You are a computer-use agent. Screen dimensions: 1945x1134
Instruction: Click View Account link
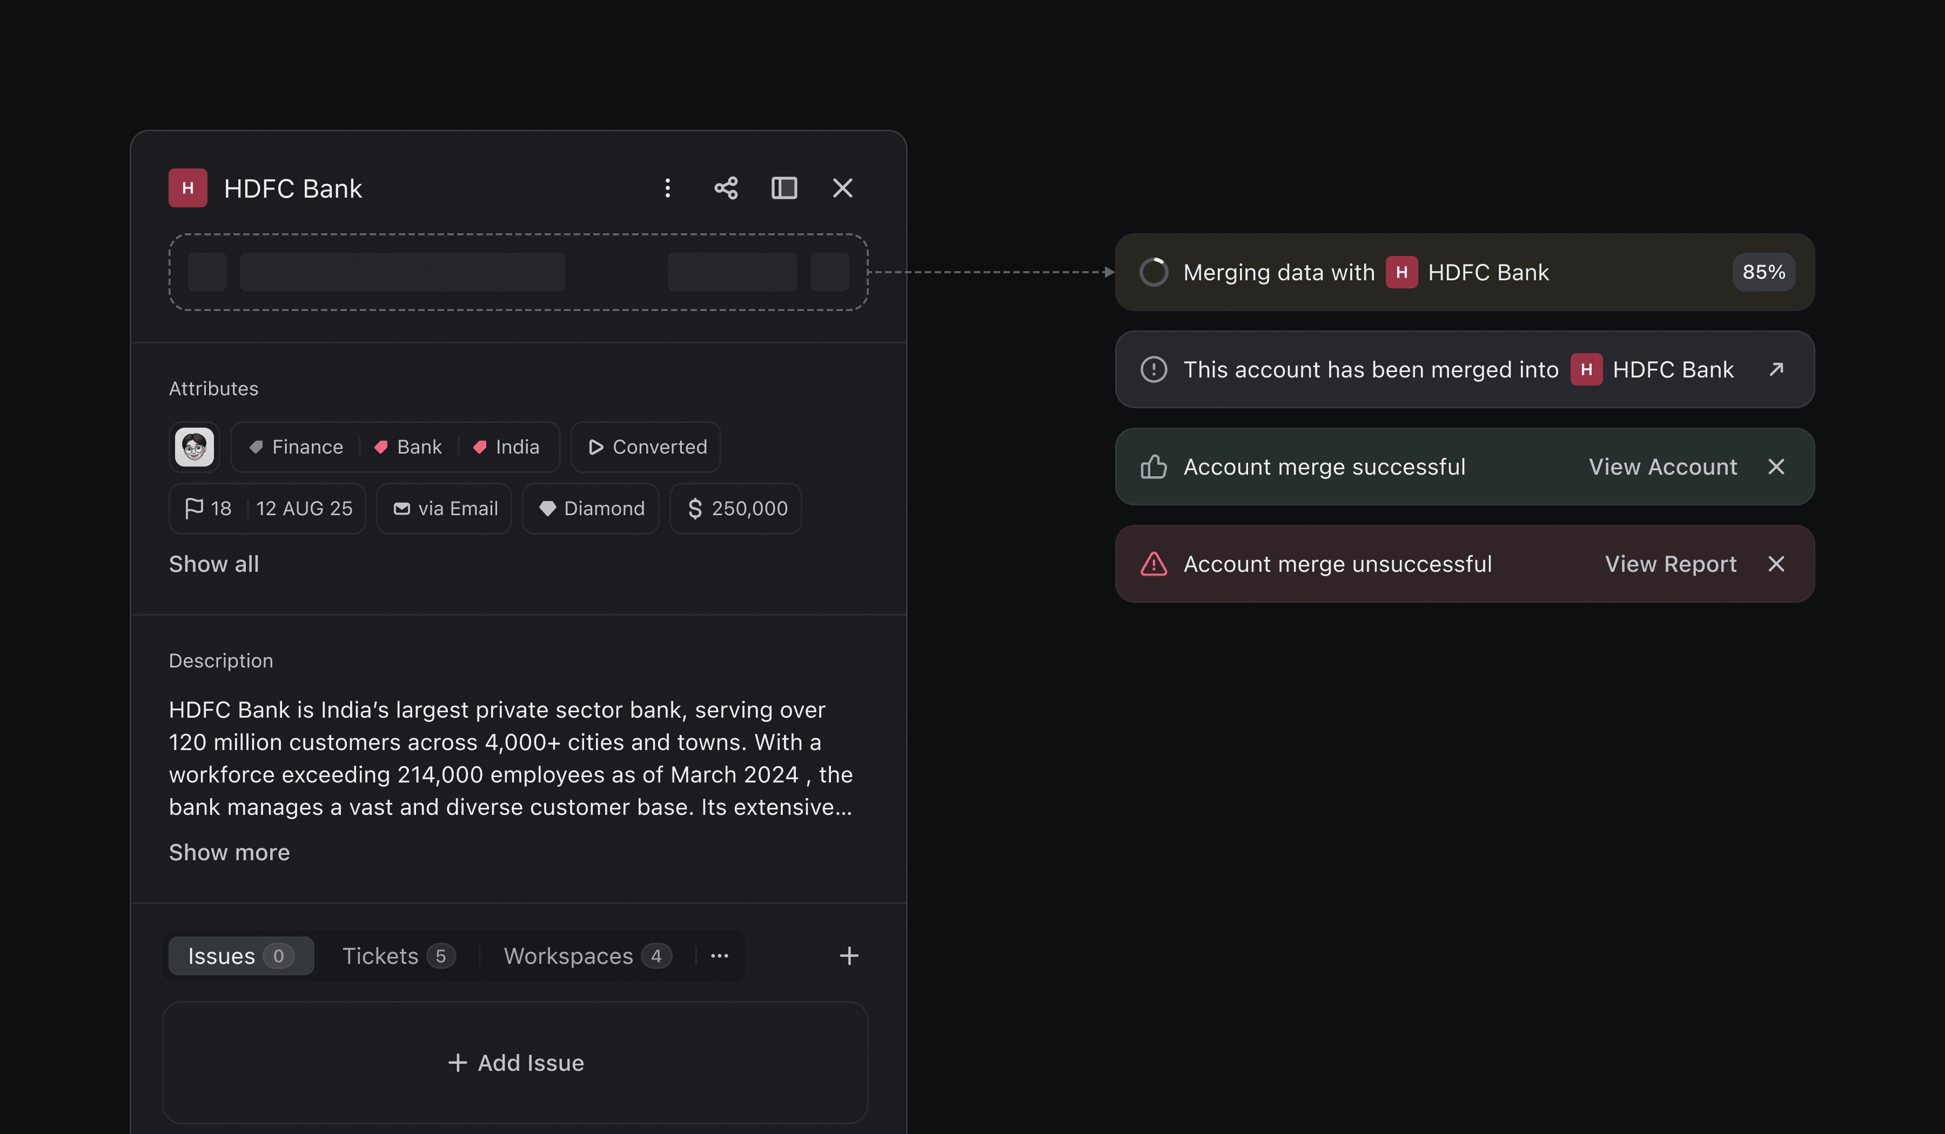1662,467
